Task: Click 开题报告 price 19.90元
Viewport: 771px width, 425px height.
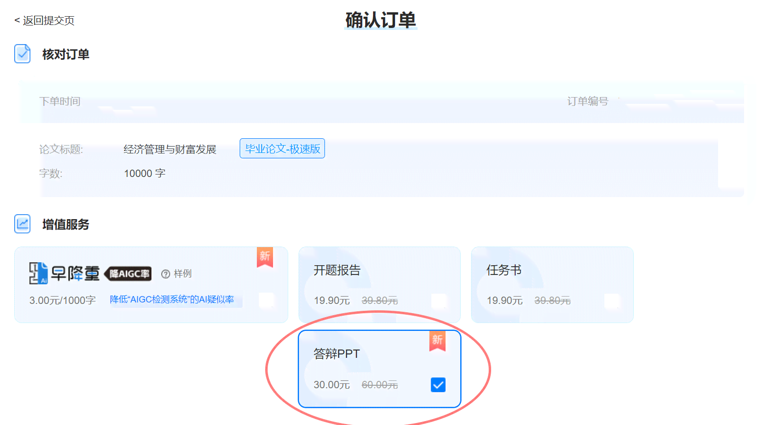Action: coord(332,300)
